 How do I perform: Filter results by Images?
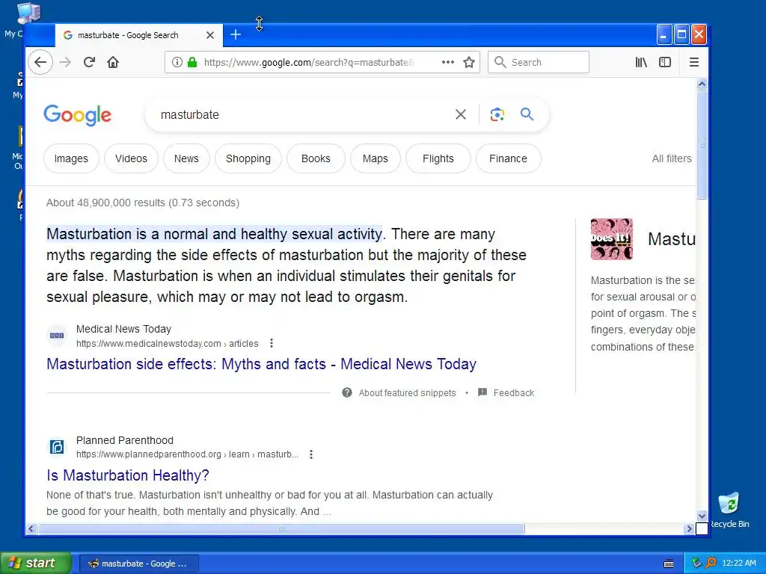71,158
